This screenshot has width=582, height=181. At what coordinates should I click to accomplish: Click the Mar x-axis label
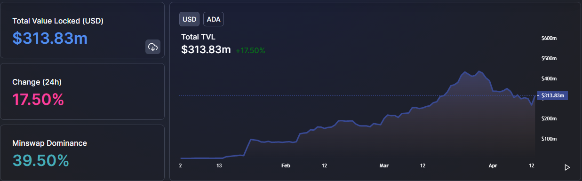[x=384, y=166]
